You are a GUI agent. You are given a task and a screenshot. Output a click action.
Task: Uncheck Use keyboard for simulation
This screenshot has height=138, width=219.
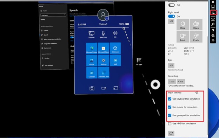(x=170, y=99)
